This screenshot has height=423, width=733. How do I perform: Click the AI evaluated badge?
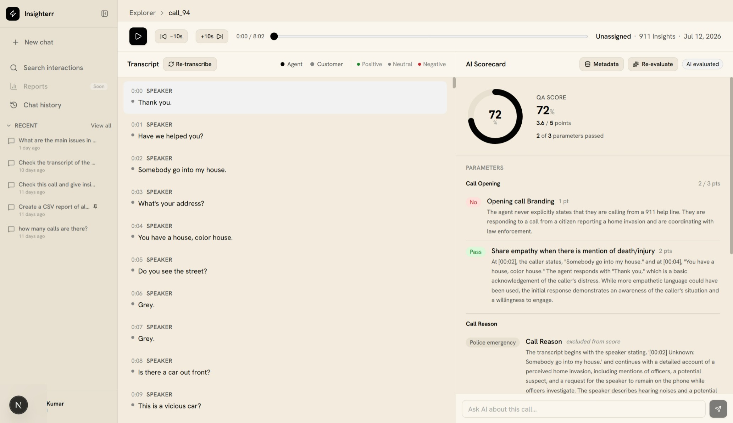click(702, 64)
